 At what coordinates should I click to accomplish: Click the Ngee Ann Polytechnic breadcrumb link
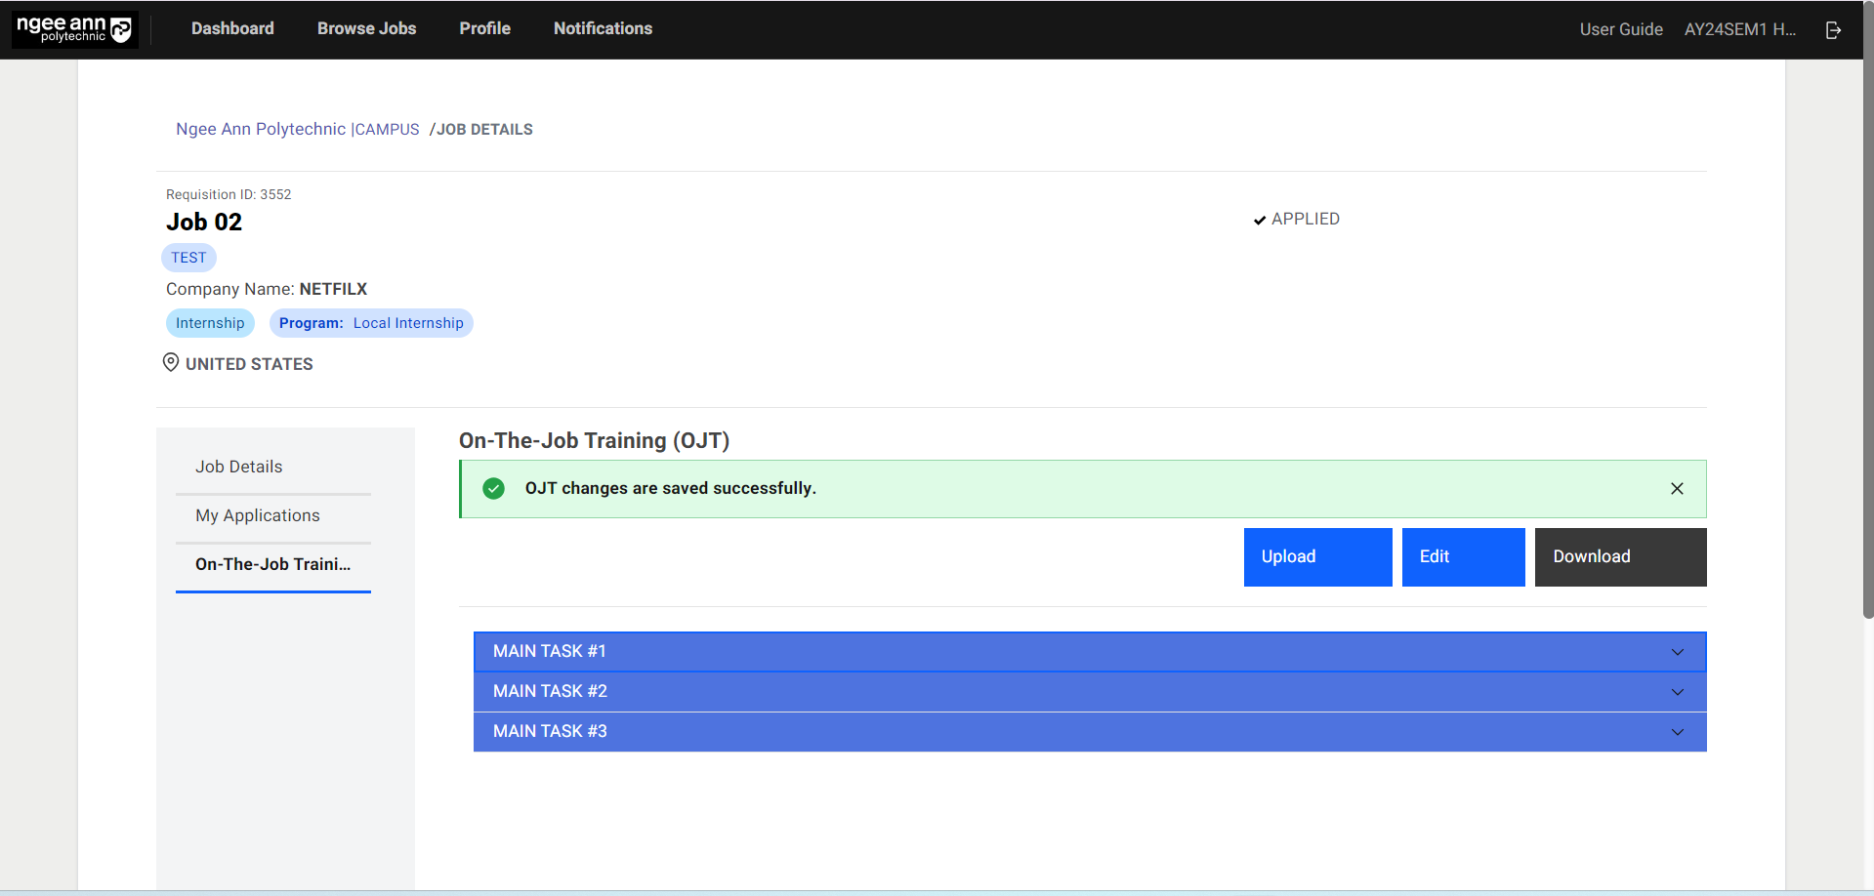coord(261,130)
